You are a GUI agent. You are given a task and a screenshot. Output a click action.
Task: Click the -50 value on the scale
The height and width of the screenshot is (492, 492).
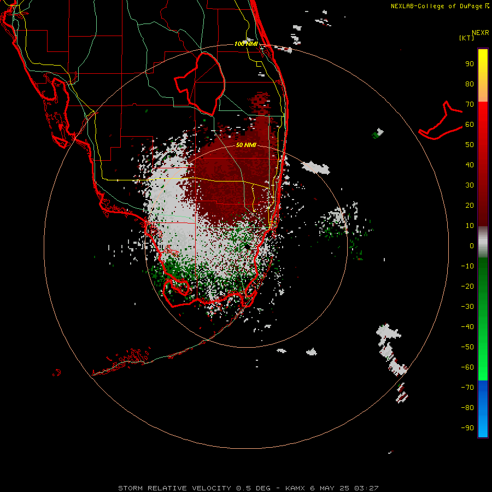(467, 347)
